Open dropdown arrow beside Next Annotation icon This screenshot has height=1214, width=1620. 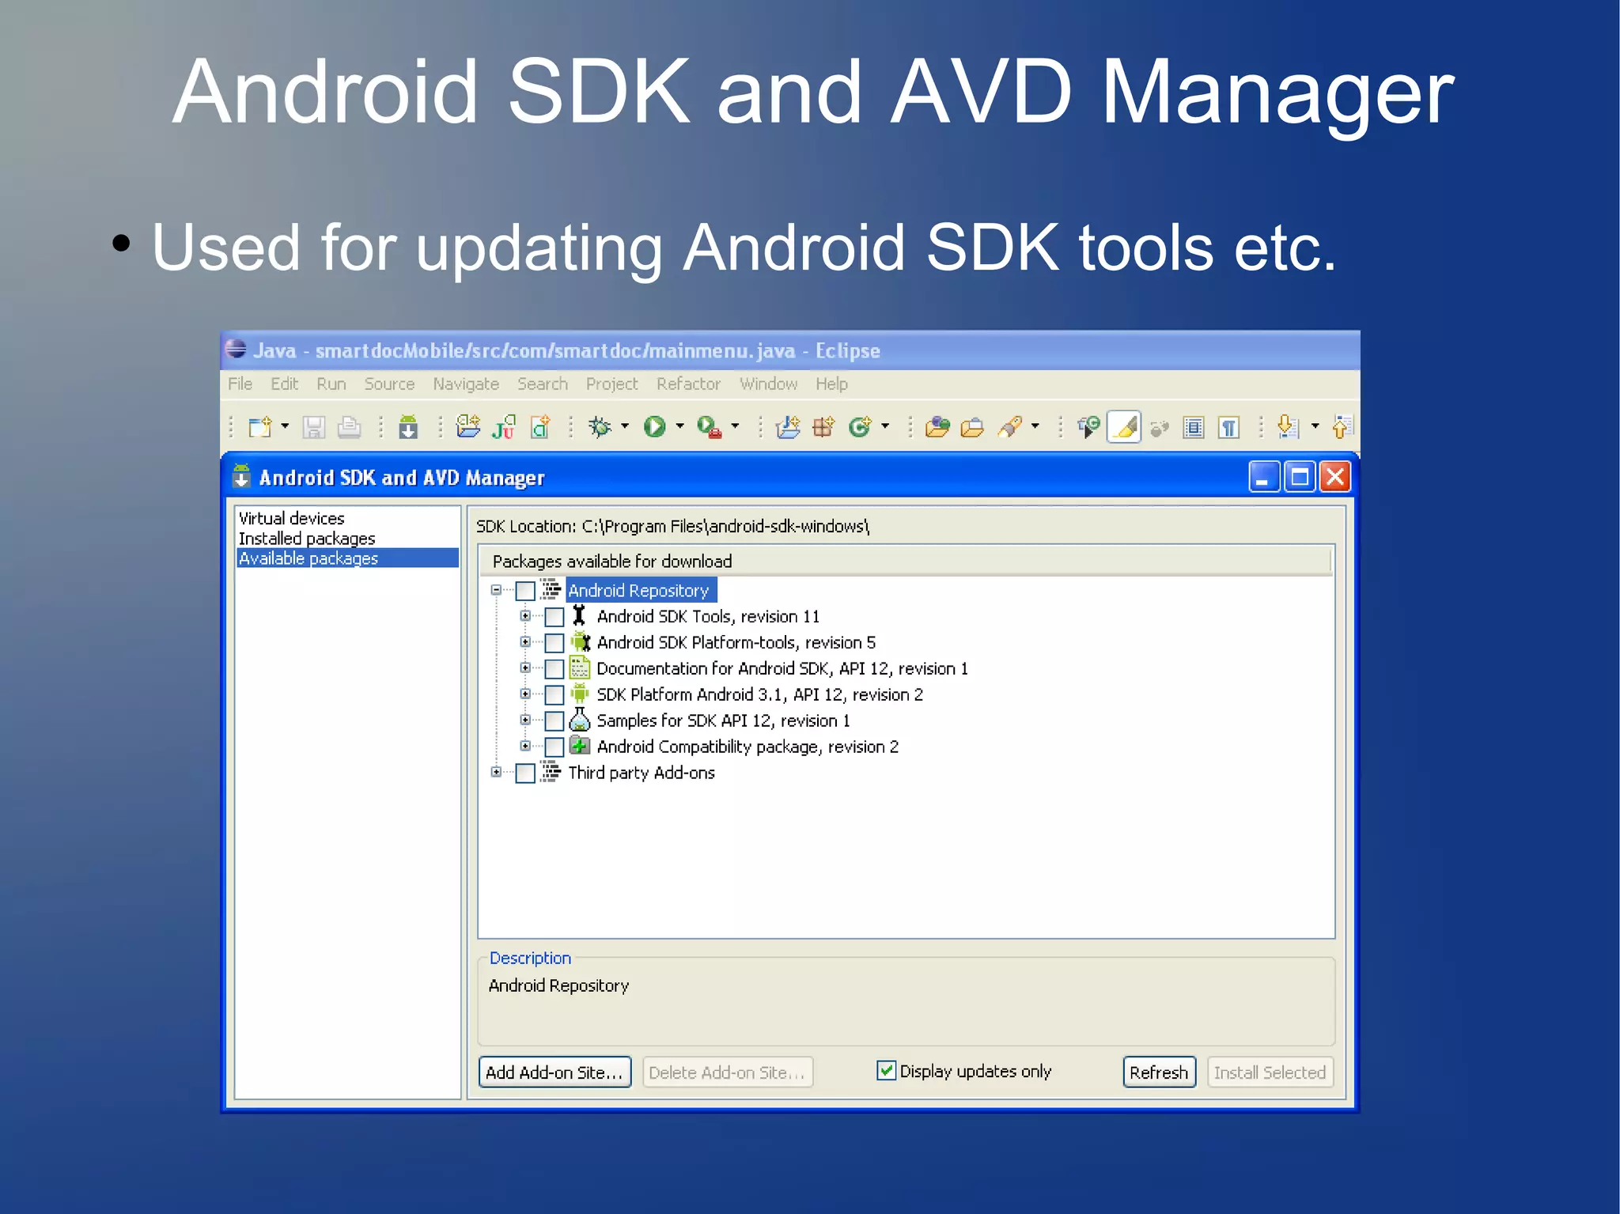coord(1315,426)
